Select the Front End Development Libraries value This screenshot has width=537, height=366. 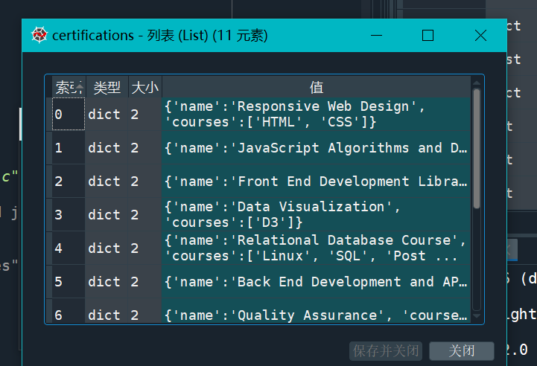(x=316, y=182)
